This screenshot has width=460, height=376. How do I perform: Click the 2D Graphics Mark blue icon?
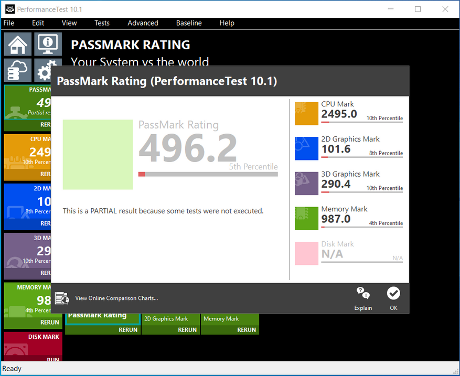(x=306, y=148)
